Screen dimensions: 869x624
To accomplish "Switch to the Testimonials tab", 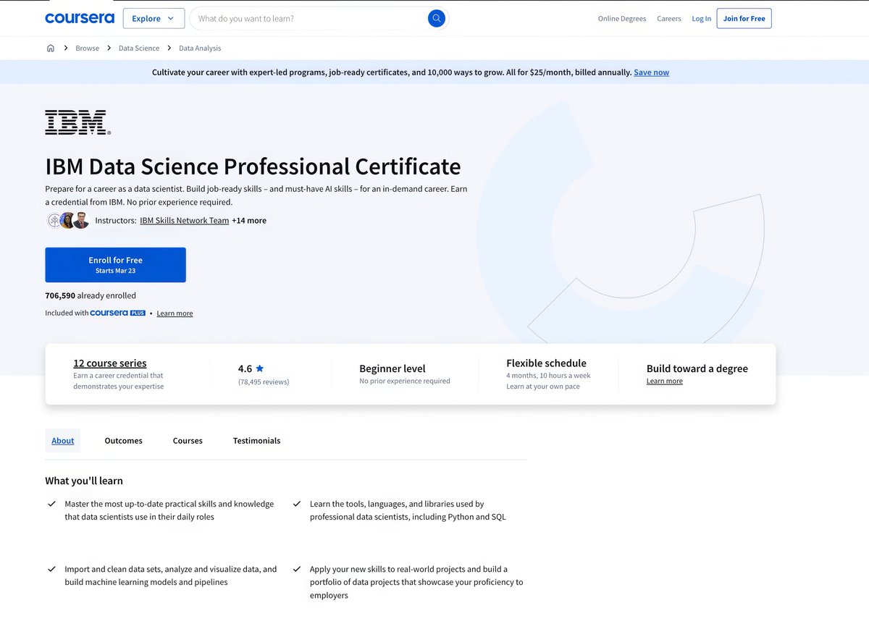I will 256,441.
